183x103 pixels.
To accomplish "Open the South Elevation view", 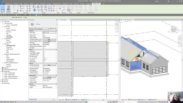I will point(10,59).
